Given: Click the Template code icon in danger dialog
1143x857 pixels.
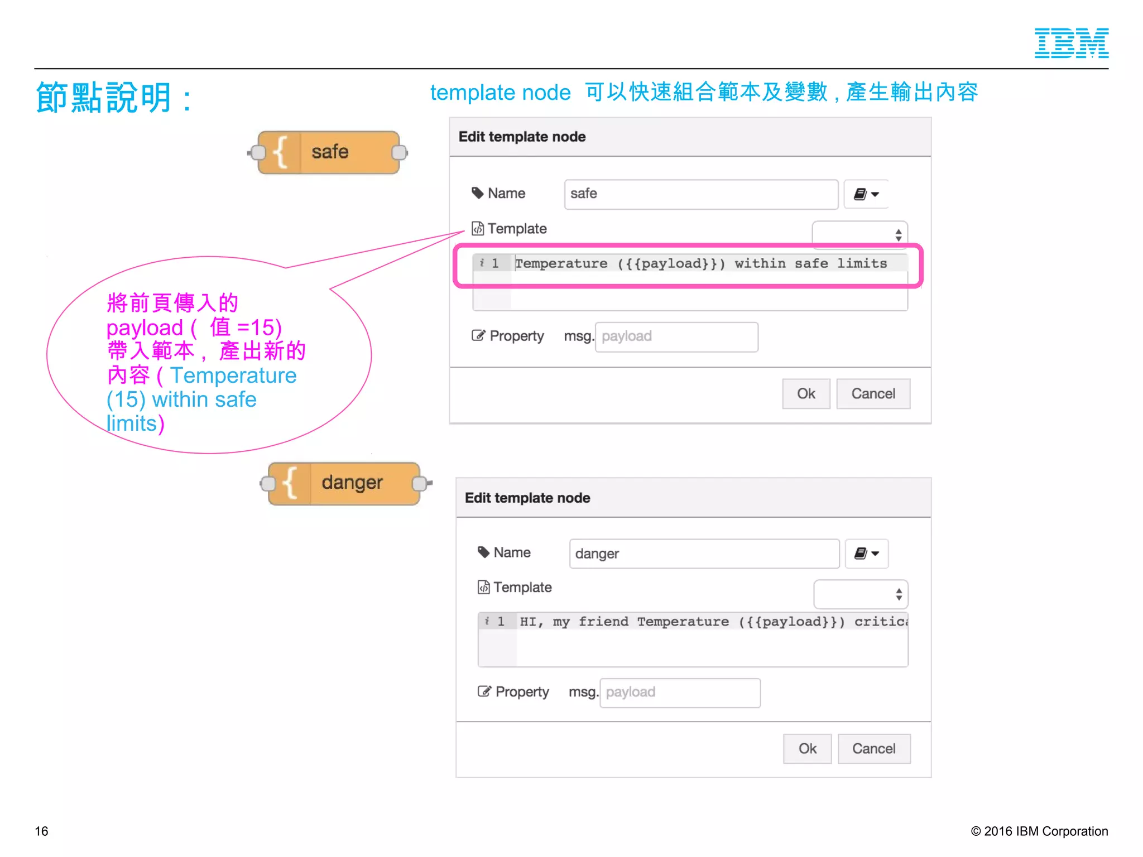Looking at the screenshot, I should (x=484, y=588).
